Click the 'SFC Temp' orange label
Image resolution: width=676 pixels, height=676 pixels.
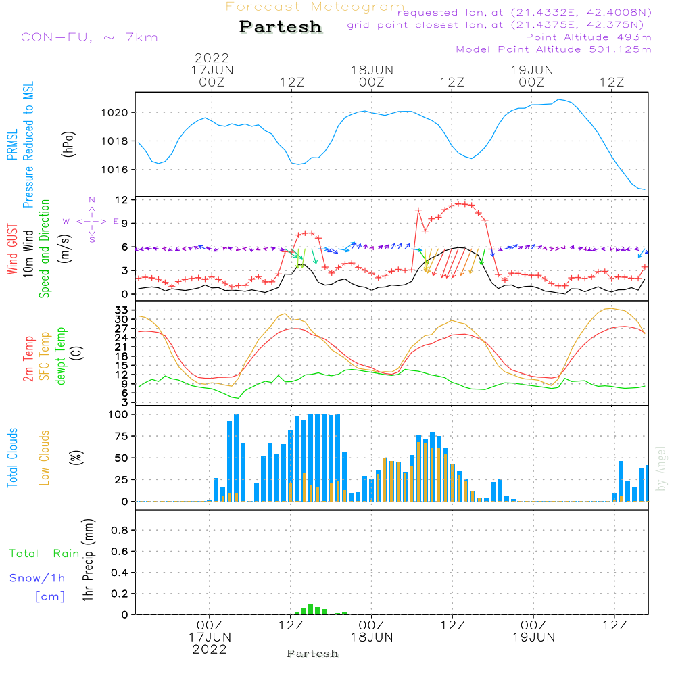click(x=45, y=356)
